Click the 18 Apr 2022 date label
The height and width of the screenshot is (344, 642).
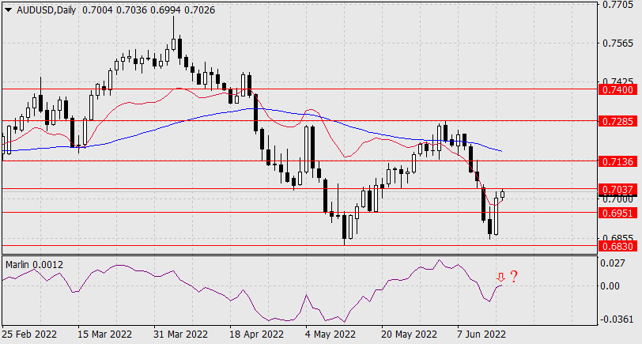pos(257,335)
